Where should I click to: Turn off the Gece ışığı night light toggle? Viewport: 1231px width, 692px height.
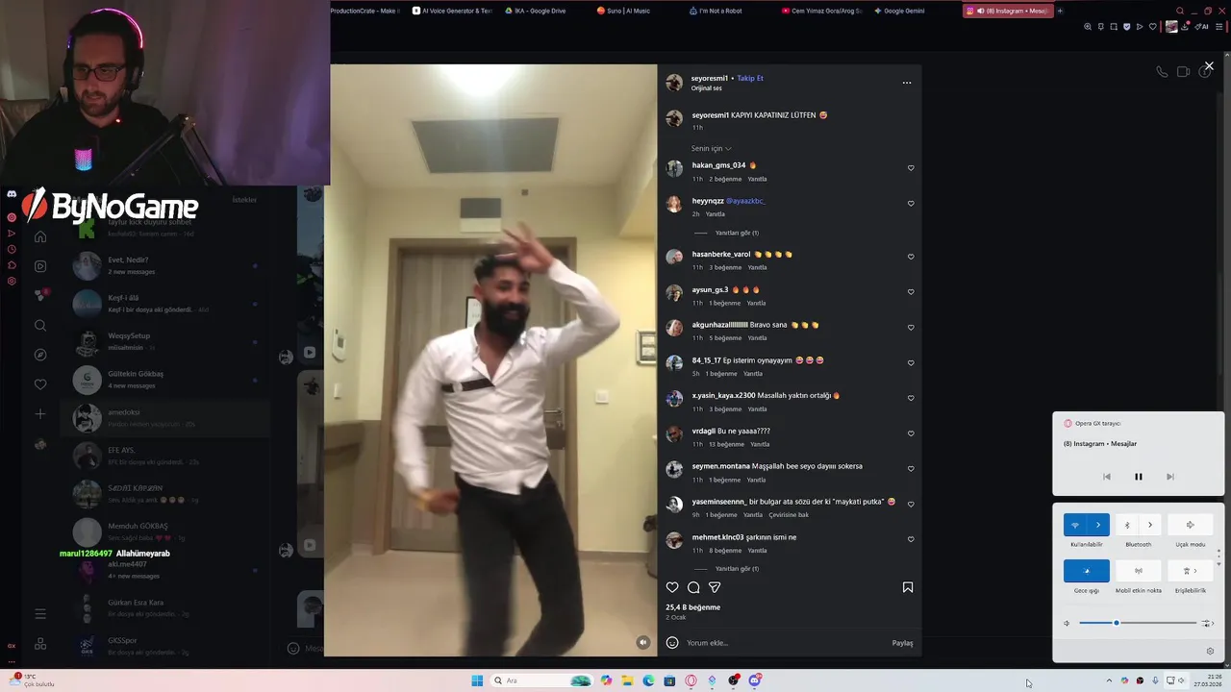pyautogui.click(x=1087, y=571)
